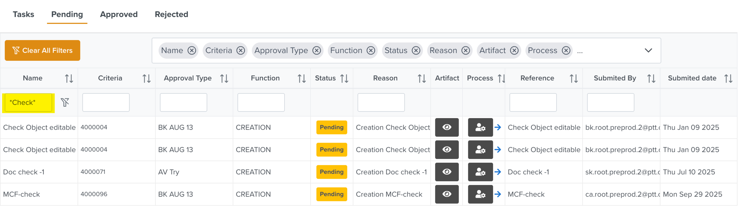Image resolution: width=738 pixels, height=224 pixels.
Task: Click Pending status badge in first row
Action: (x=331, y=127)
